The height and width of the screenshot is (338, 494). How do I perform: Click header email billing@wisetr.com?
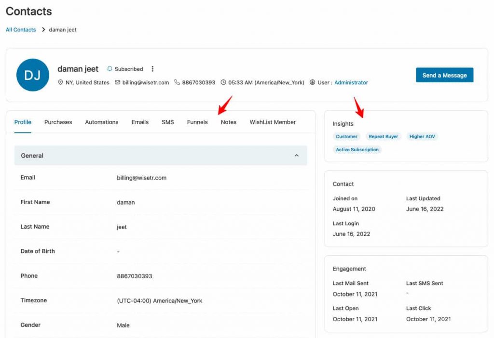[146, 82]
